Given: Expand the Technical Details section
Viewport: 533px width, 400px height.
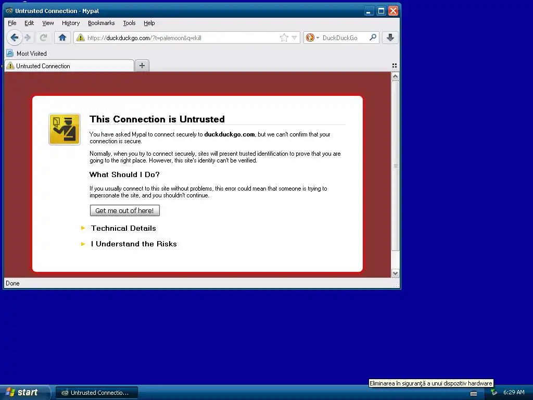Looking at the screenshot, I should tap(123, 228).
